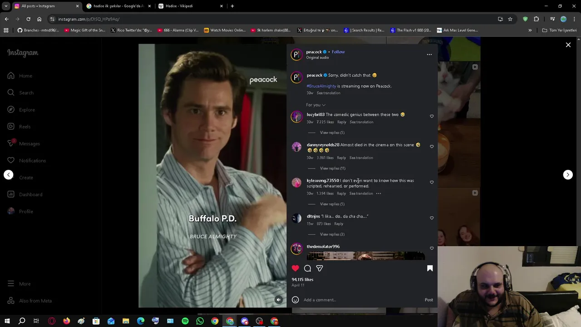Open the Instagram logo home link
This screenshot has height=327, width=581.
click(x=23, y=53)
